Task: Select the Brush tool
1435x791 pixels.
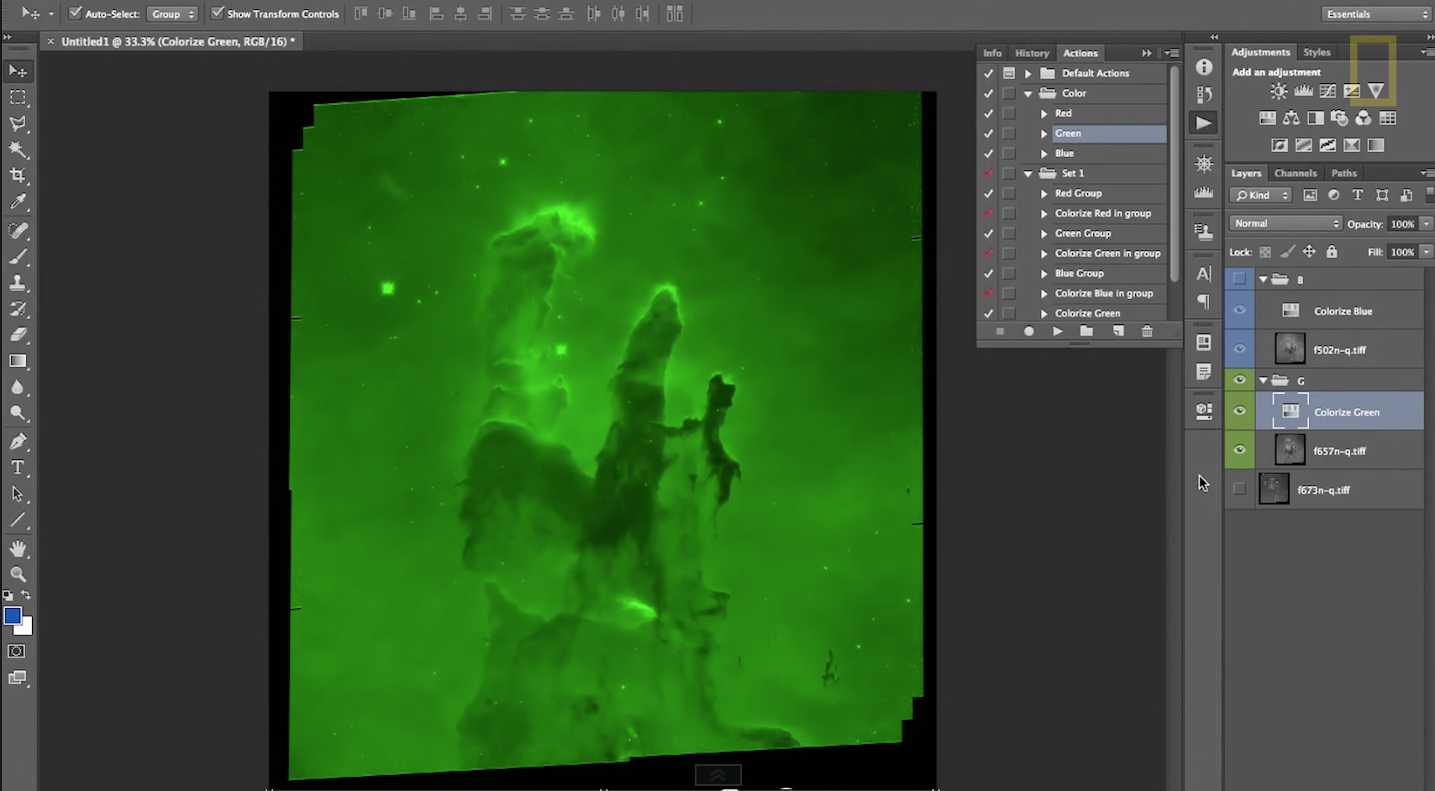Action: point(18,256)
